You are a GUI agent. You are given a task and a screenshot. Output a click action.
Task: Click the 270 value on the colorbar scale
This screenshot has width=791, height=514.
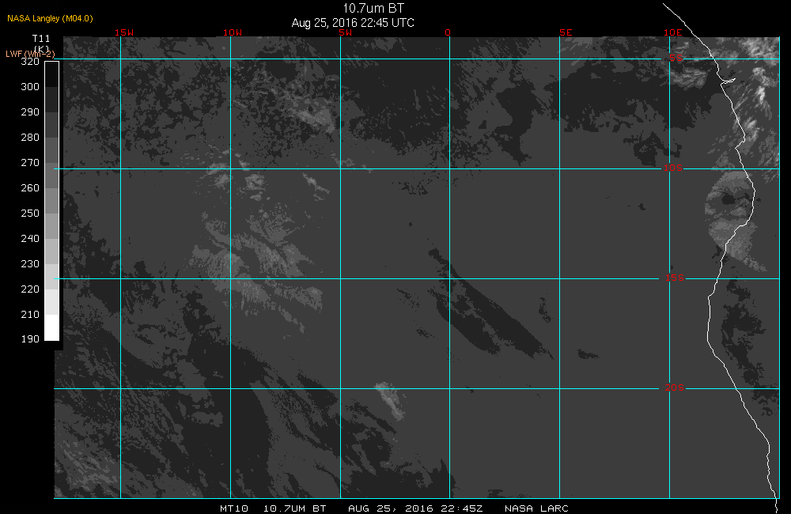30,162
